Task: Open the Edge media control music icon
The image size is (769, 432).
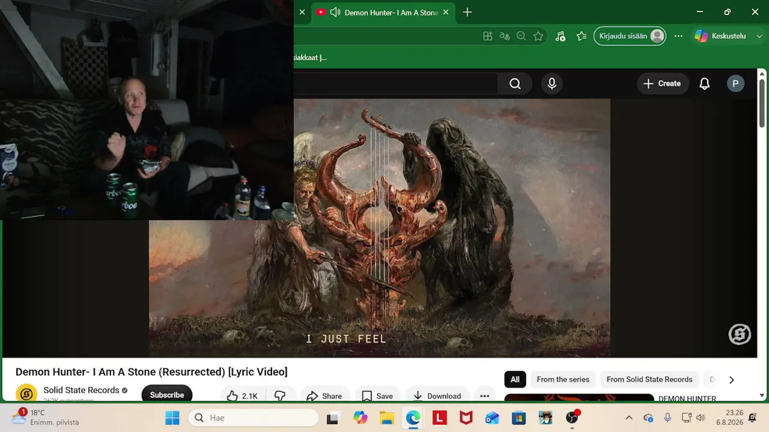Action: pos(561,36)
